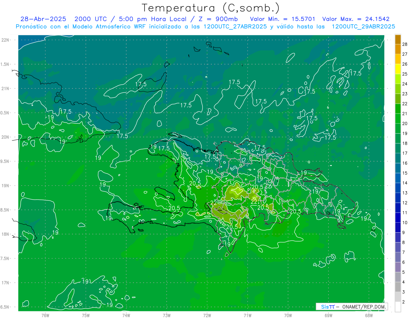Viewport: 414px width, 320px height.
Task: Click the '72W' longitude axis label
Action: pos(207,315)
